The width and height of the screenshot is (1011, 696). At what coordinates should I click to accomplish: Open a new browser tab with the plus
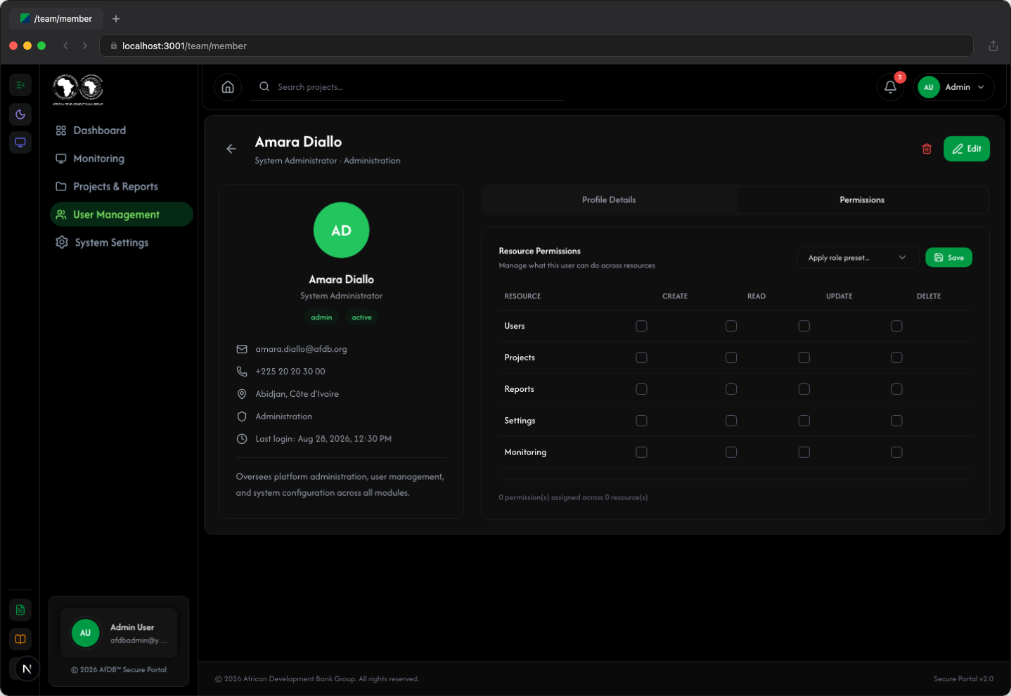(x=116, y=19)
